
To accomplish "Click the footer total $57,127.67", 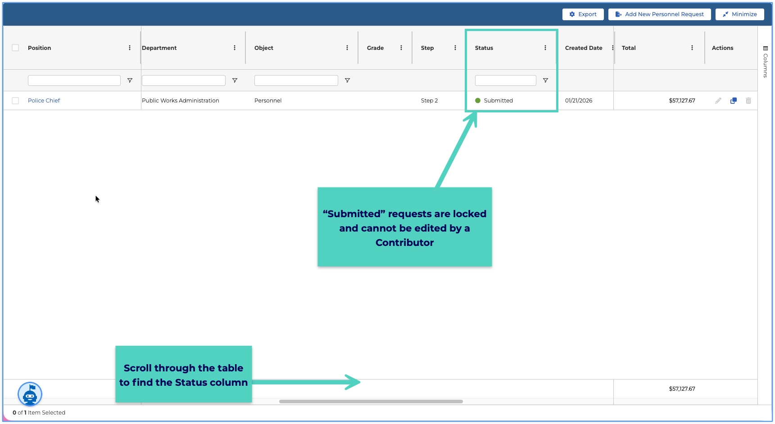I will (x=682, y=389).
